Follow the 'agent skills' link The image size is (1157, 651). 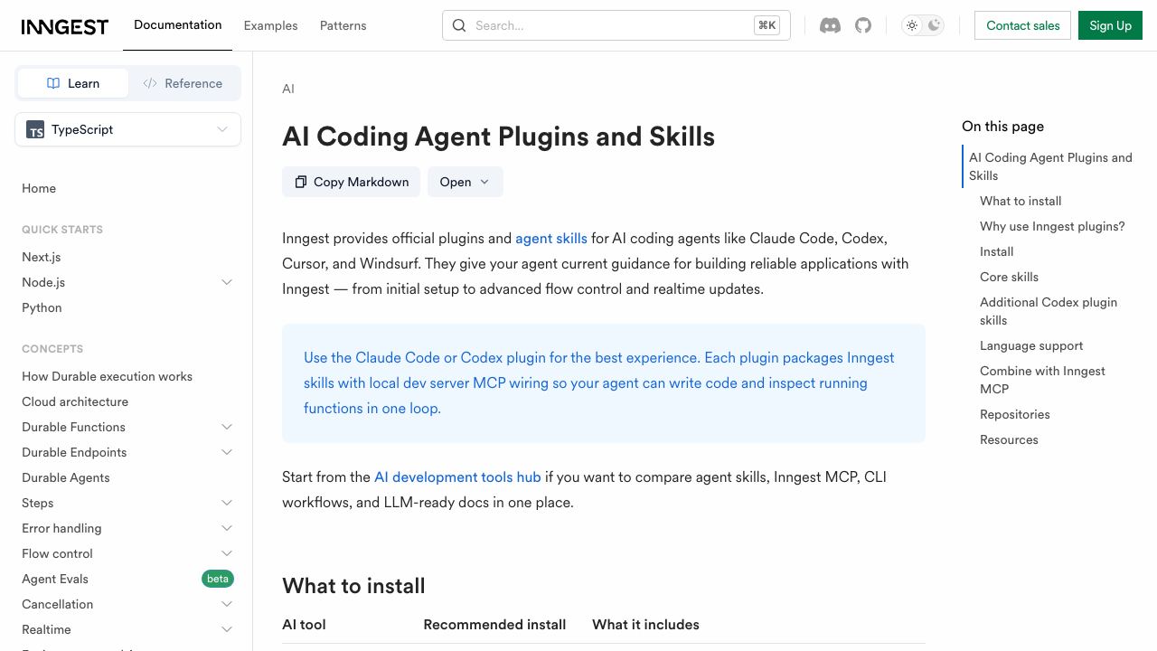coord(551,239)
